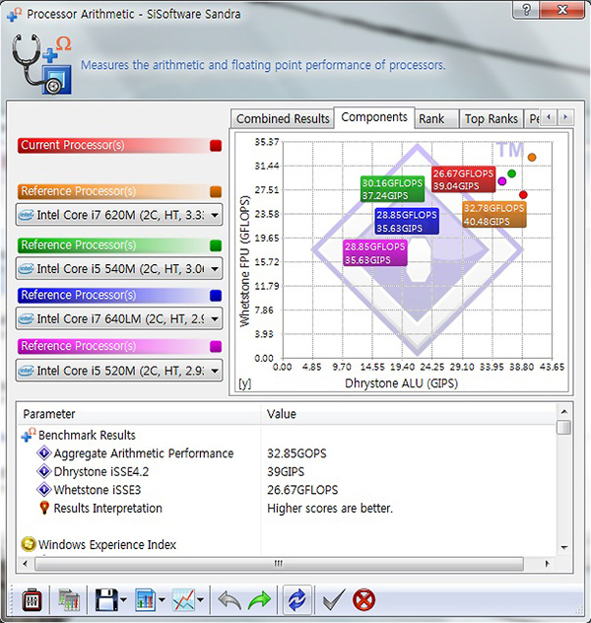The width and height of the screenshot is (591, 623).
Task: Expand the line graph icon dropdown arrow
Action: pos(200,600)
